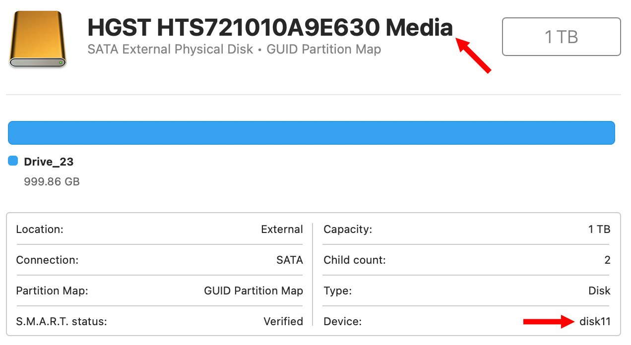Viewport: 631px width, 345px height.
Task: Click the Type Disk row
Action: (467, 291)
